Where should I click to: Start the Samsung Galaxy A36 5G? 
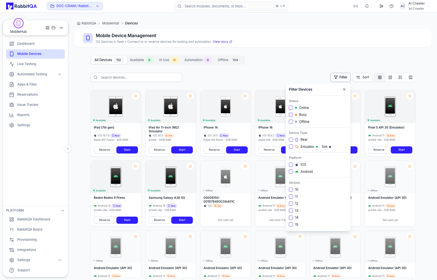[x=182, y=220]
